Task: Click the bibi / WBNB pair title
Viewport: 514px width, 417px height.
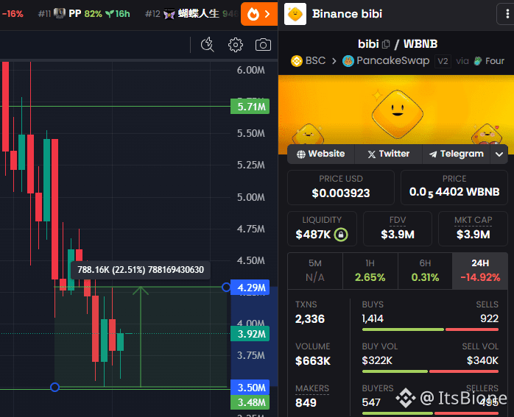Action: (x=398, y=44)
